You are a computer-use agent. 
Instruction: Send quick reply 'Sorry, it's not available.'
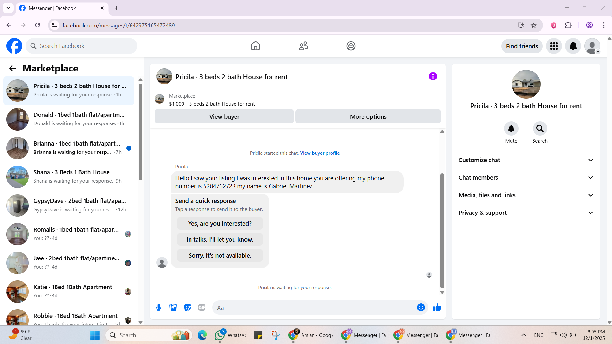[x=220, y=255]
